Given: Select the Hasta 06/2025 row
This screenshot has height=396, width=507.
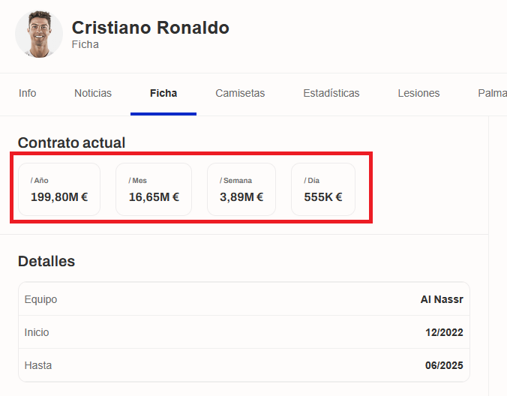Looking at the screenshot, I should click(x=244, y=365).
